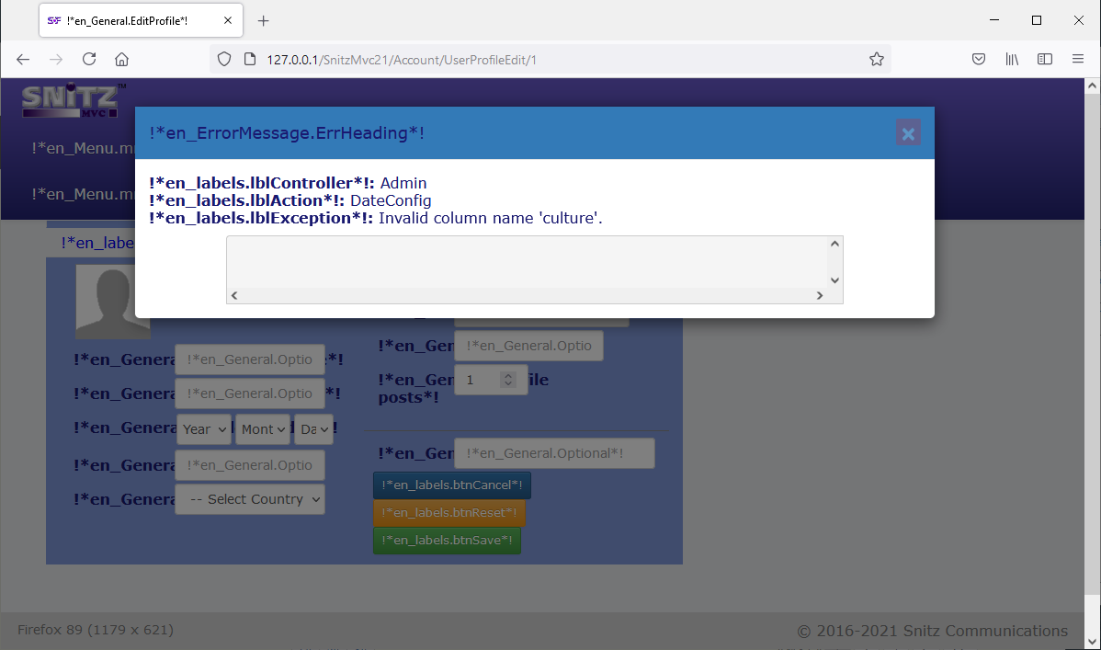Expand the Year dropdown

click(x=203, y=429)
